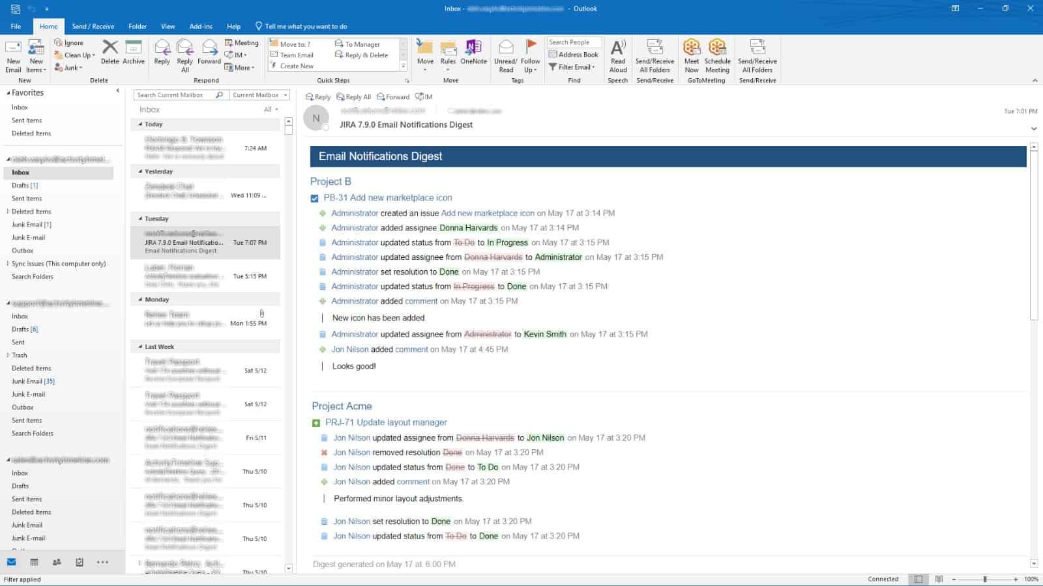Switch to the Send / Receive ribbon tab
The height and width of the screenshot is (586, 1043).
93,27
